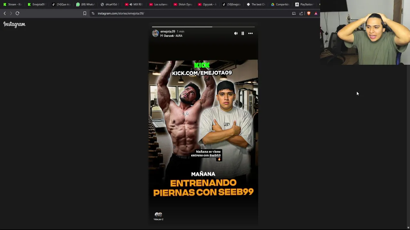
Task: Switch to the (16)Emejota TikTok tab
Action: (x=231, y=4)
